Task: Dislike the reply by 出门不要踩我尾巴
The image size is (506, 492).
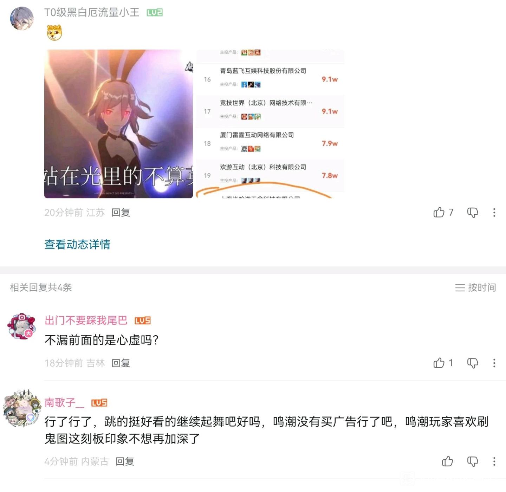Action: click(473, 363)
